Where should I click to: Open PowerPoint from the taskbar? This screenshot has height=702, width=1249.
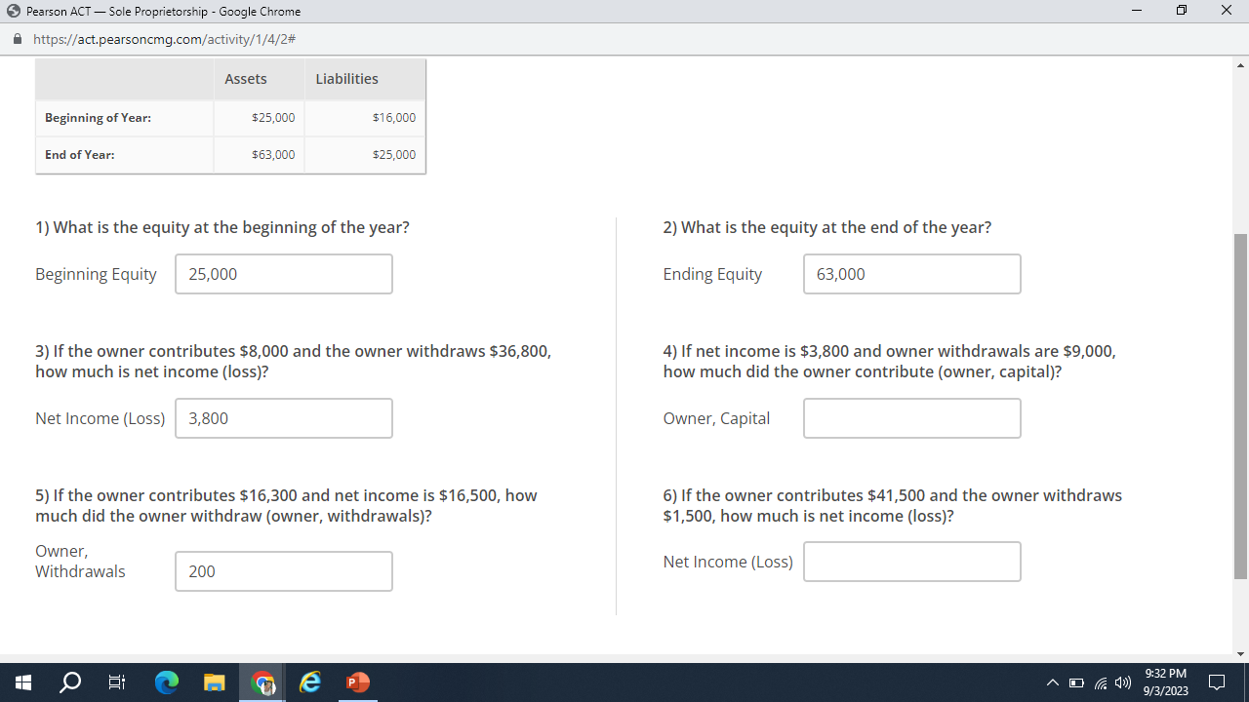(357, 682)
